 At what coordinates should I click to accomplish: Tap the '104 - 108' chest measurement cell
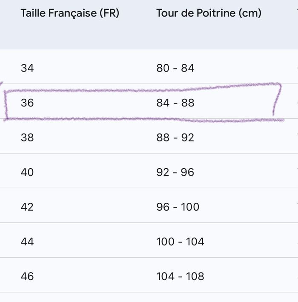pyautogui.click(x=180, y=276)
